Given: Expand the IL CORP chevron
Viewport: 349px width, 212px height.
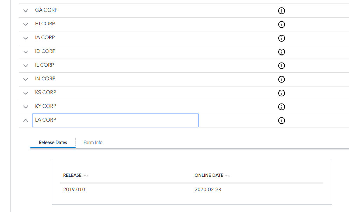Looking at the screenshot, I should [x=26, y=66].
